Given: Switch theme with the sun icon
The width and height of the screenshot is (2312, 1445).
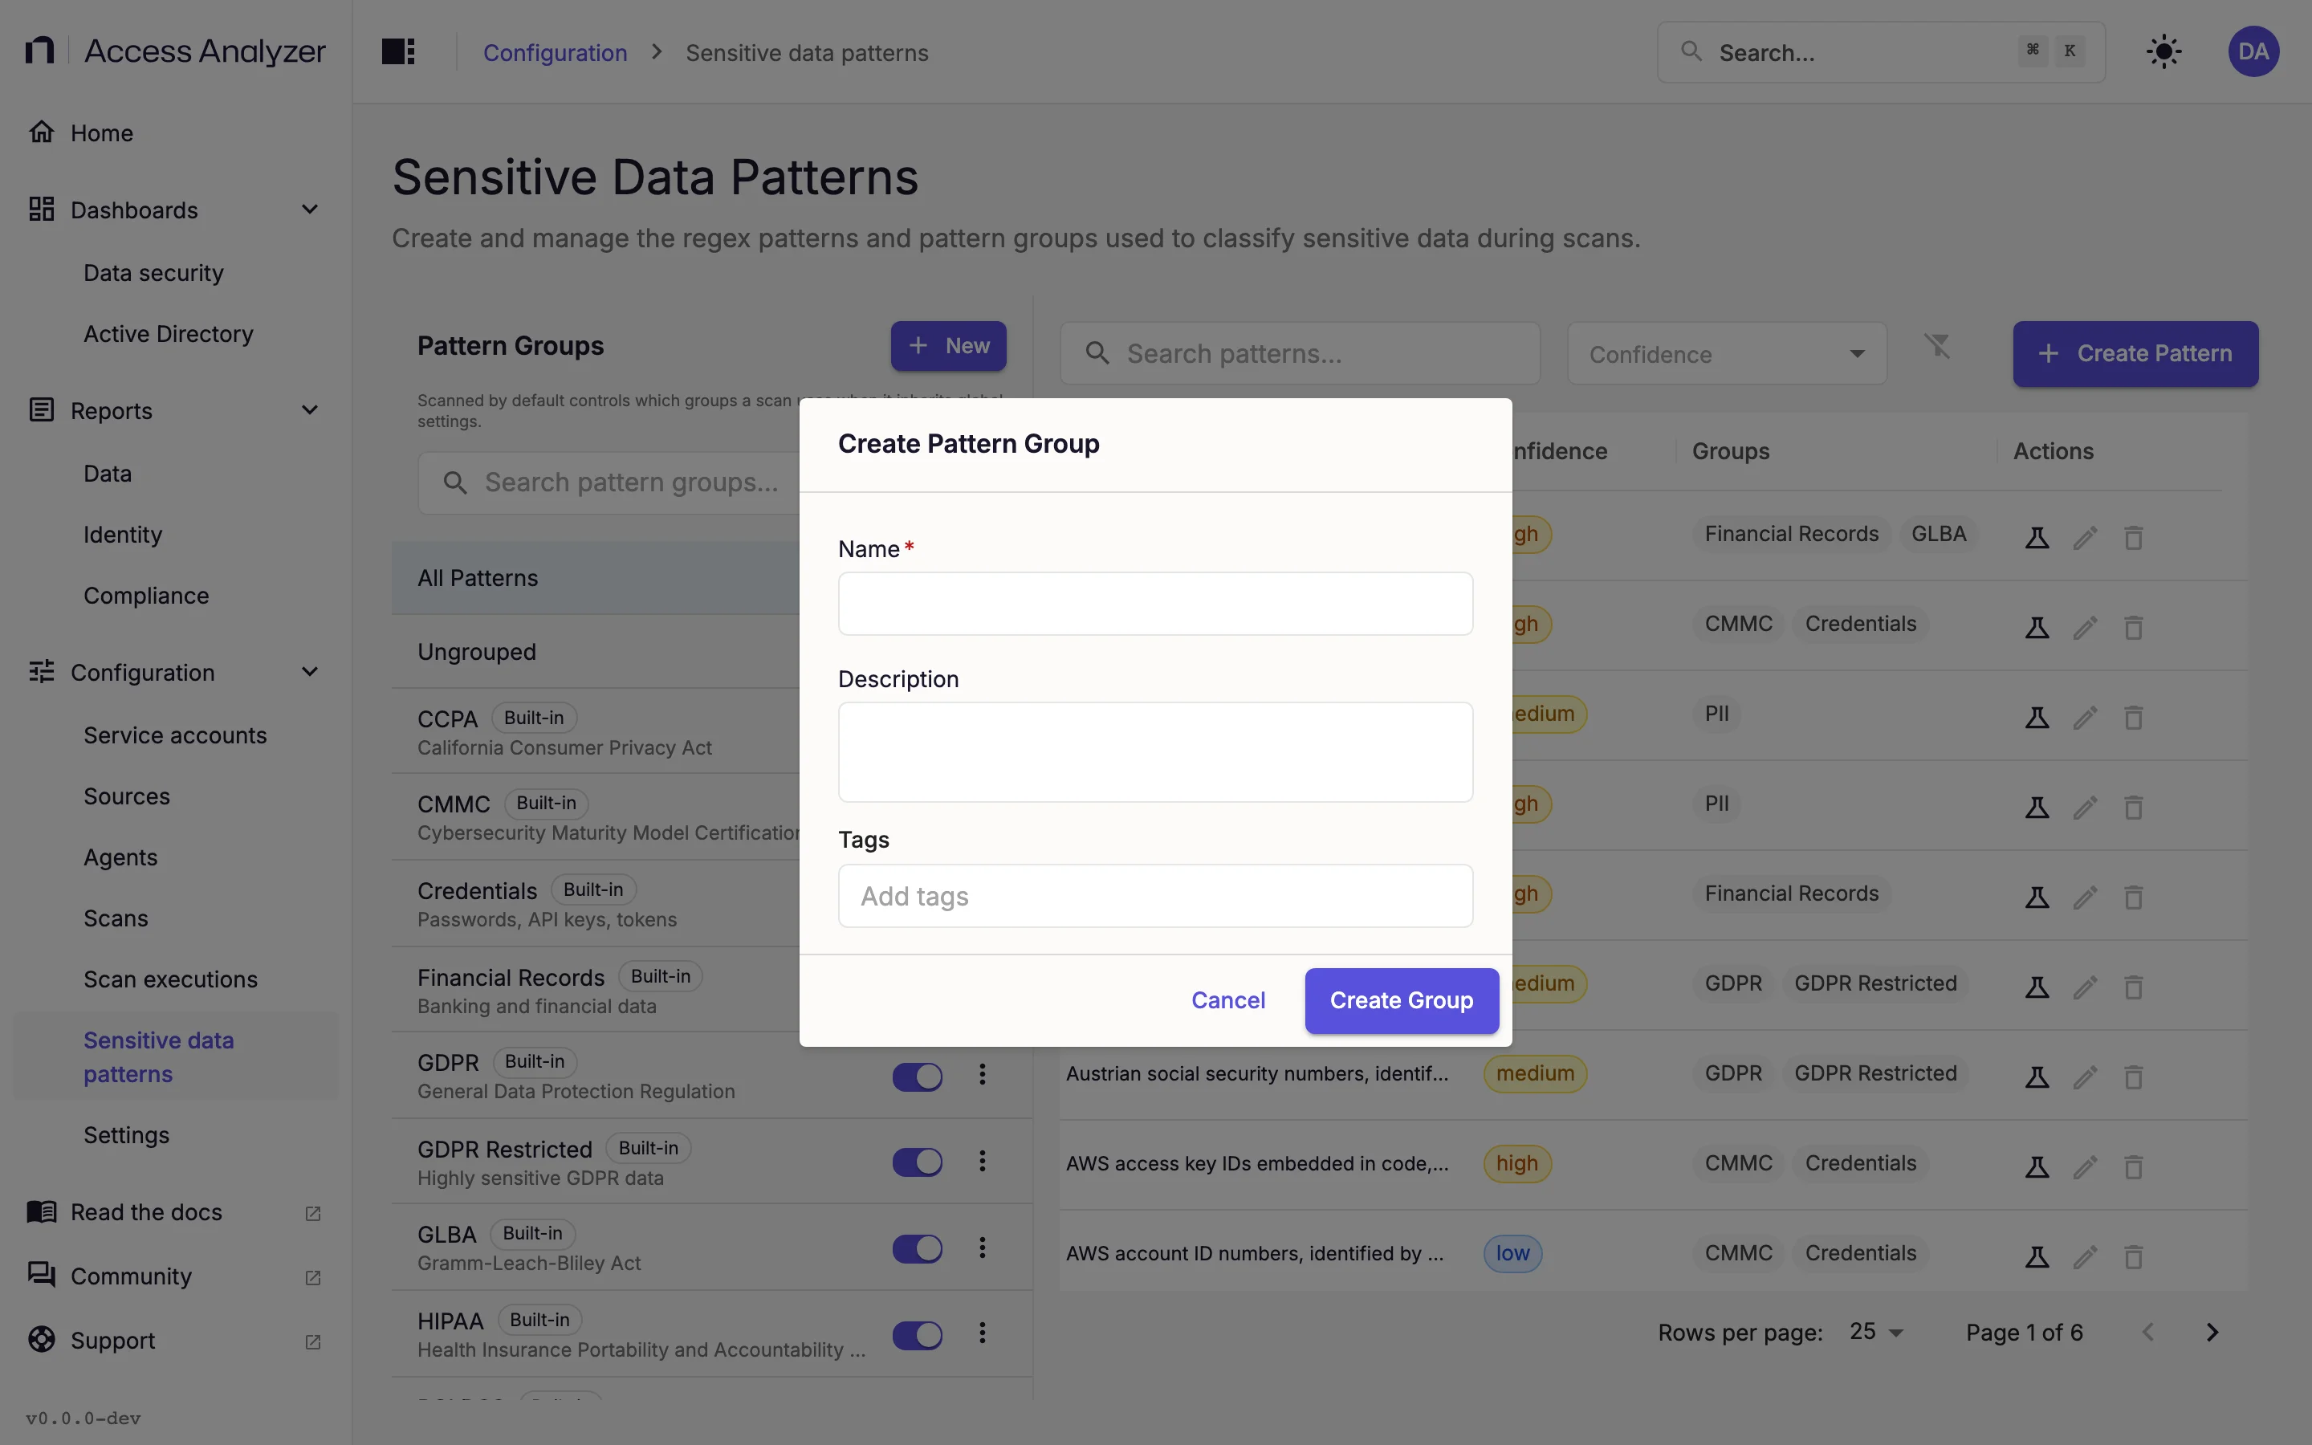Looking at the screenshot, I should point(2163,51).
